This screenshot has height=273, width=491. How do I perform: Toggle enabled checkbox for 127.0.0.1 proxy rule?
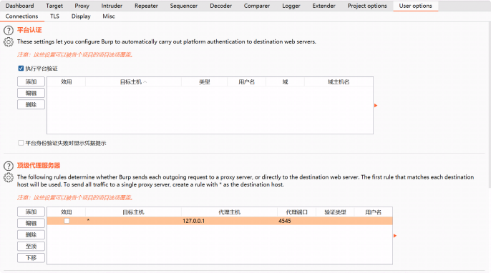67,221
